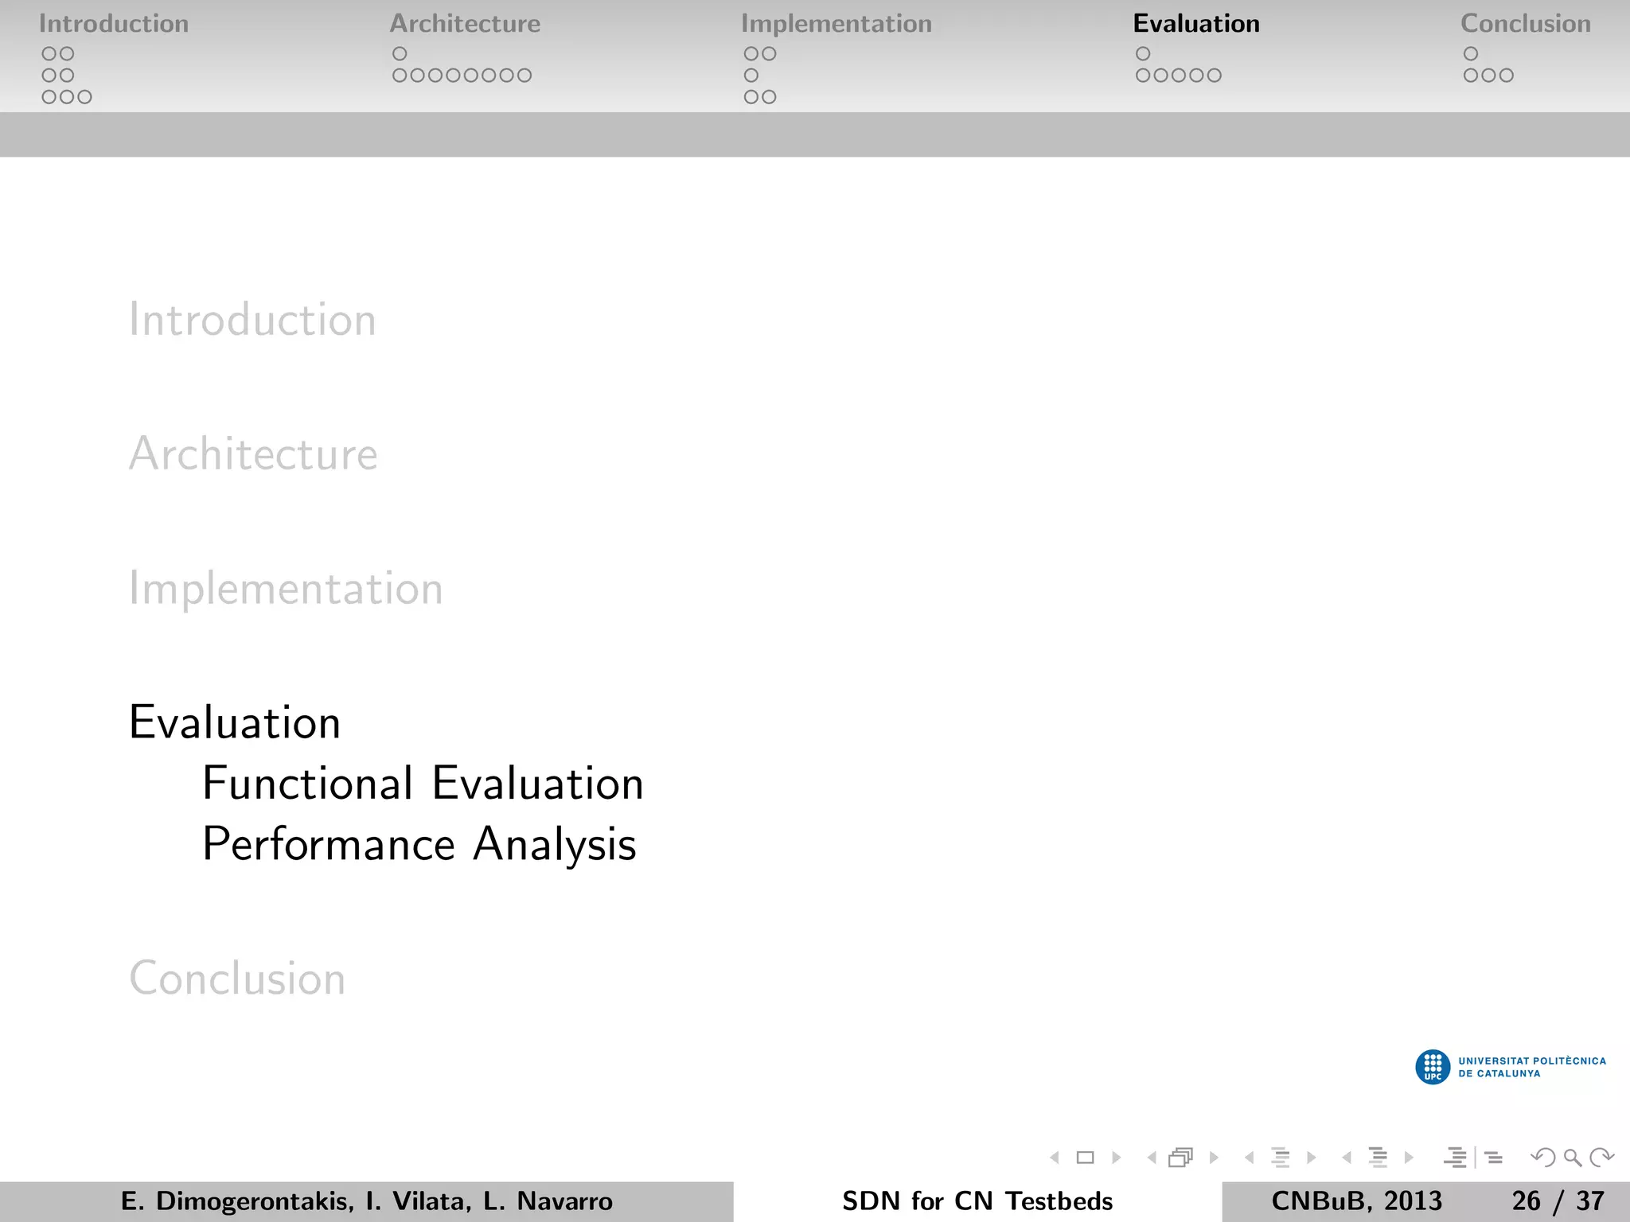The height and width of the screenshot is (1222, 1630).
Task: Jump to next subsection arrow
Action: (x=1311, y=1158)
